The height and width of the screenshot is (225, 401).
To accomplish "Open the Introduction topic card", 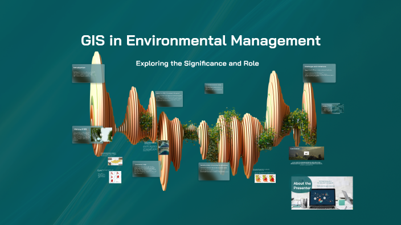I will 88,73.
